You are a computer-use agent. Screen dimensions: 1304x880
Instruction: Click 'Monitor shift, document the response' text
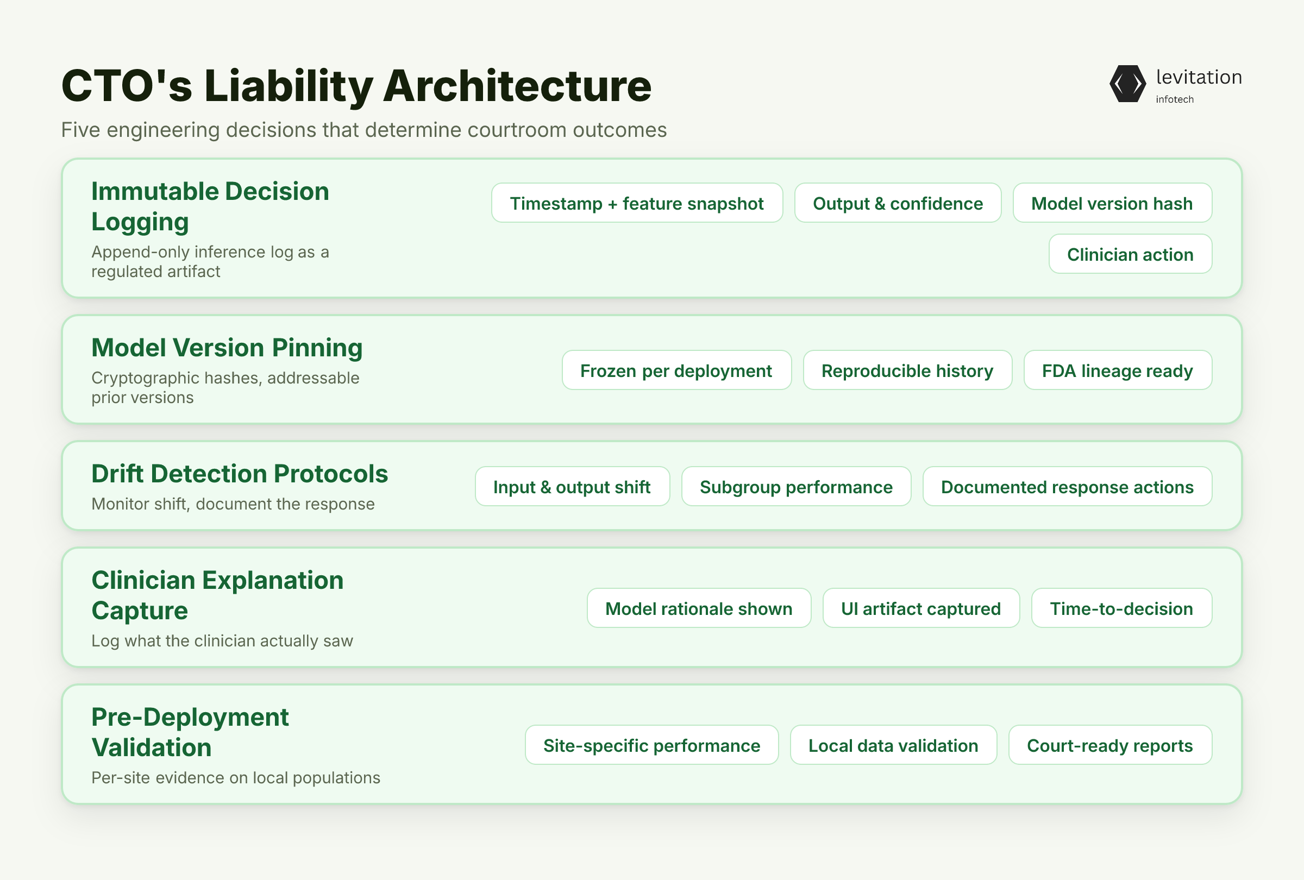tap(233, 504)
